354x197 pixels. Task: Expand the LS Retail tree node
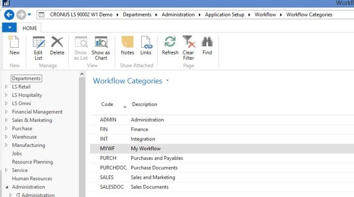(x=6, y=87)
